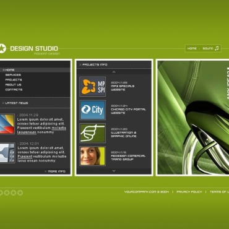Click Home button in top right box

coord(192,48)
